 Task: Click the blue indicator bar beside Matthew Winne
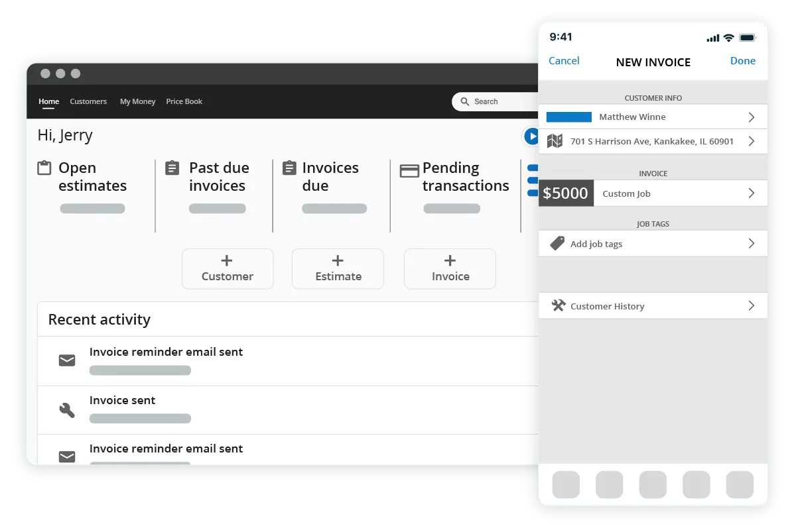[568, 117]
